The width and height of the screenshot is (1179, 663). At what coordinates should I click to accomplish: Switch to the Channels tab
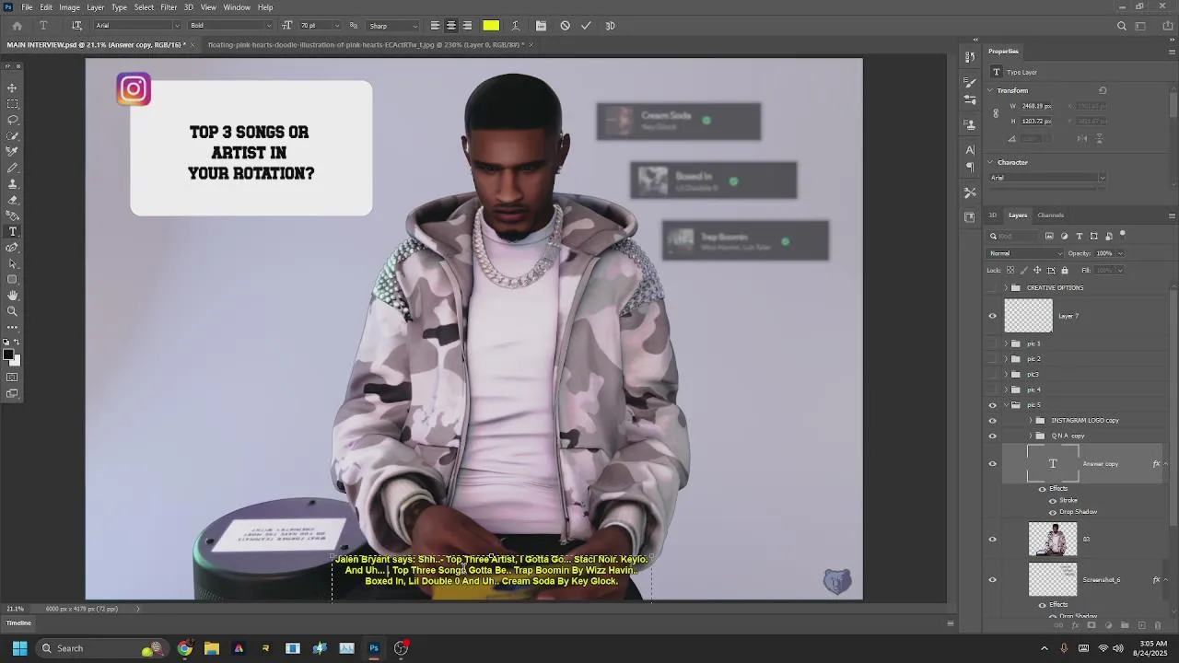pos(1051,215)
